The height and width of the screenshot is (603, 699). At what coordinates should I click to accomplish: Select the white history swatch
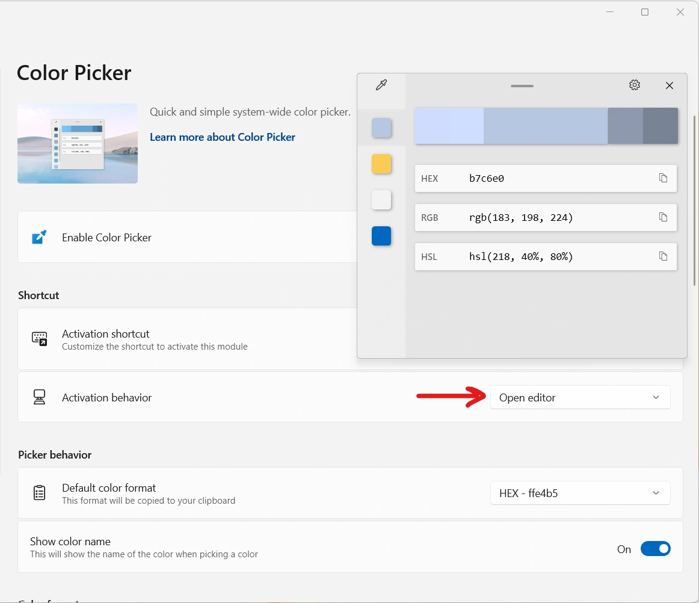pos(381,200)
